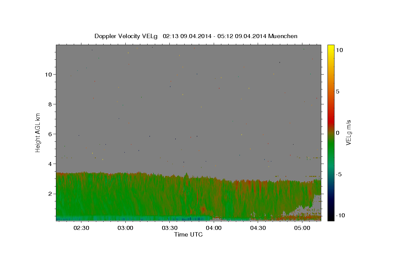Click the 03:00 time tick label
The width and height of the screenshot is (397, 265).
[x=125, y=228]
